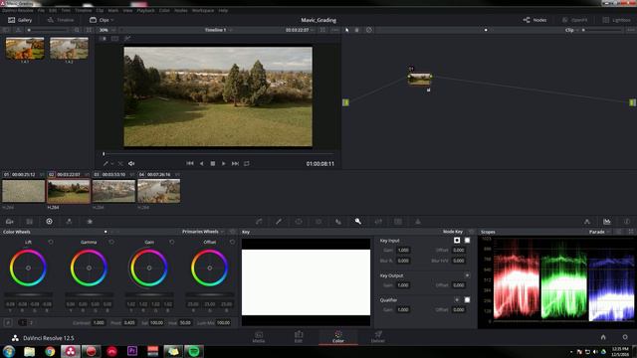The height and width of the screenshot is (358, 637).
Task: Switch the 1/2 color wheels page toggle
Action: 26,322
